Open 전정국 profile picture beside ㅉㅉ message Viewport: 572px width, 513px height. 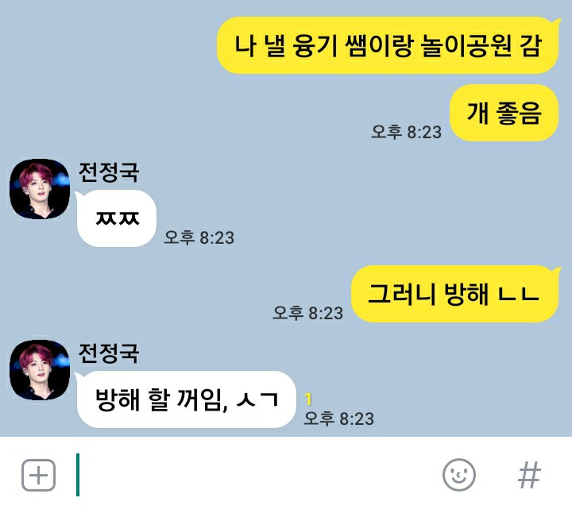(40, 188)
